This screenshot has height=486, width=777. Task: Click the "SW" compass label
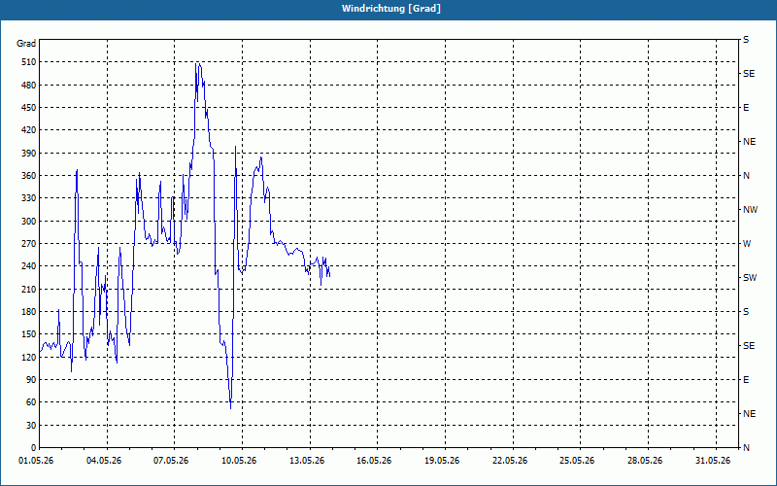(750, 278)
